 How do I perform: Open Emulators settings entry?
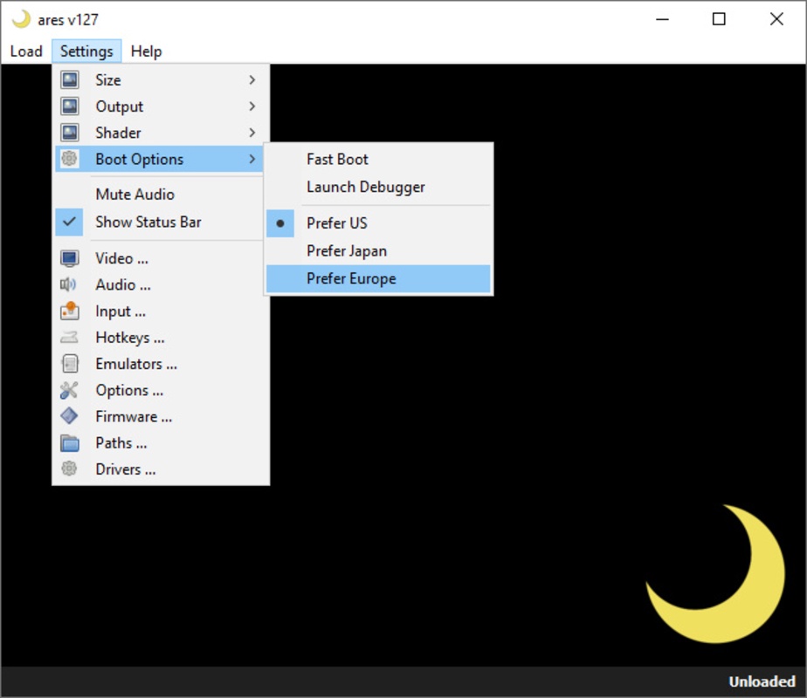161,363
